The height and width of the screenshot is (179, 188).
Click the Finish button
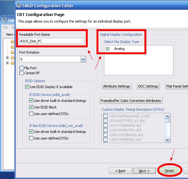pyautogui.click(x=170, y=171)
